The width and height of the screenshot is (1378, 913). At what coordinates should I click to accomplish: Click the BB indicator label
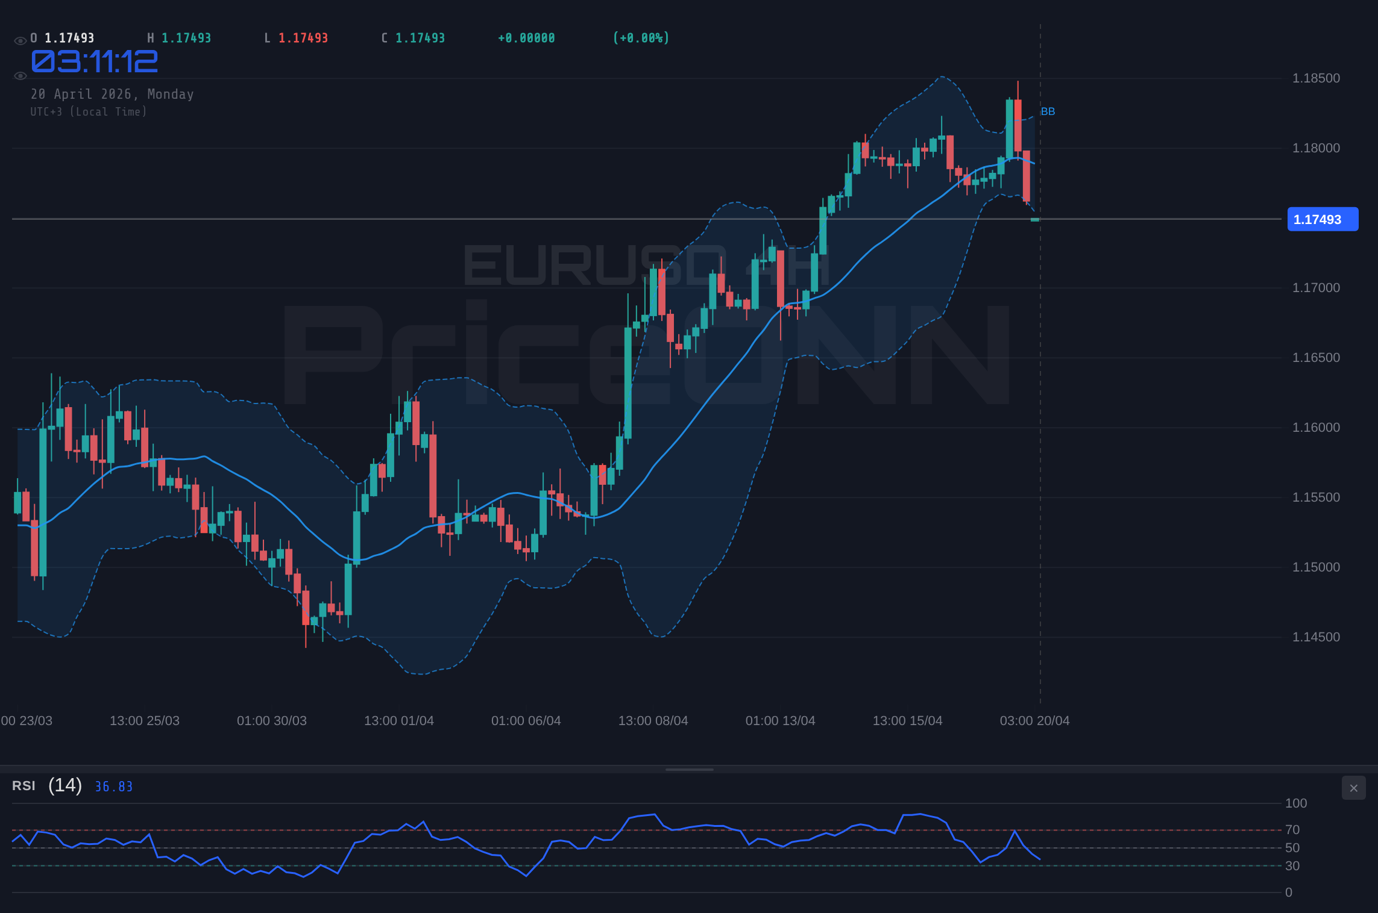tap(1048, 111)
